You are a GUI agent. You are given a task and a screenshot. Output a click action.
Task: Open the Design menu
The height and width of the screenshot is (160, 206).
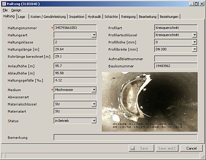[x=16, y=10]
